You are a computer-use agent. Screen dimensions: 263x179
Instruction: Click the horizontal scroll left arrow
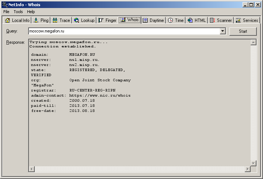click(32, 169)
